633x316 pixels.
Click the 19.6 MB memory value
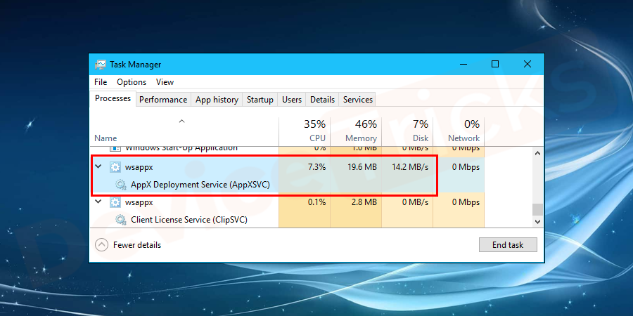(x=362, y=167)
